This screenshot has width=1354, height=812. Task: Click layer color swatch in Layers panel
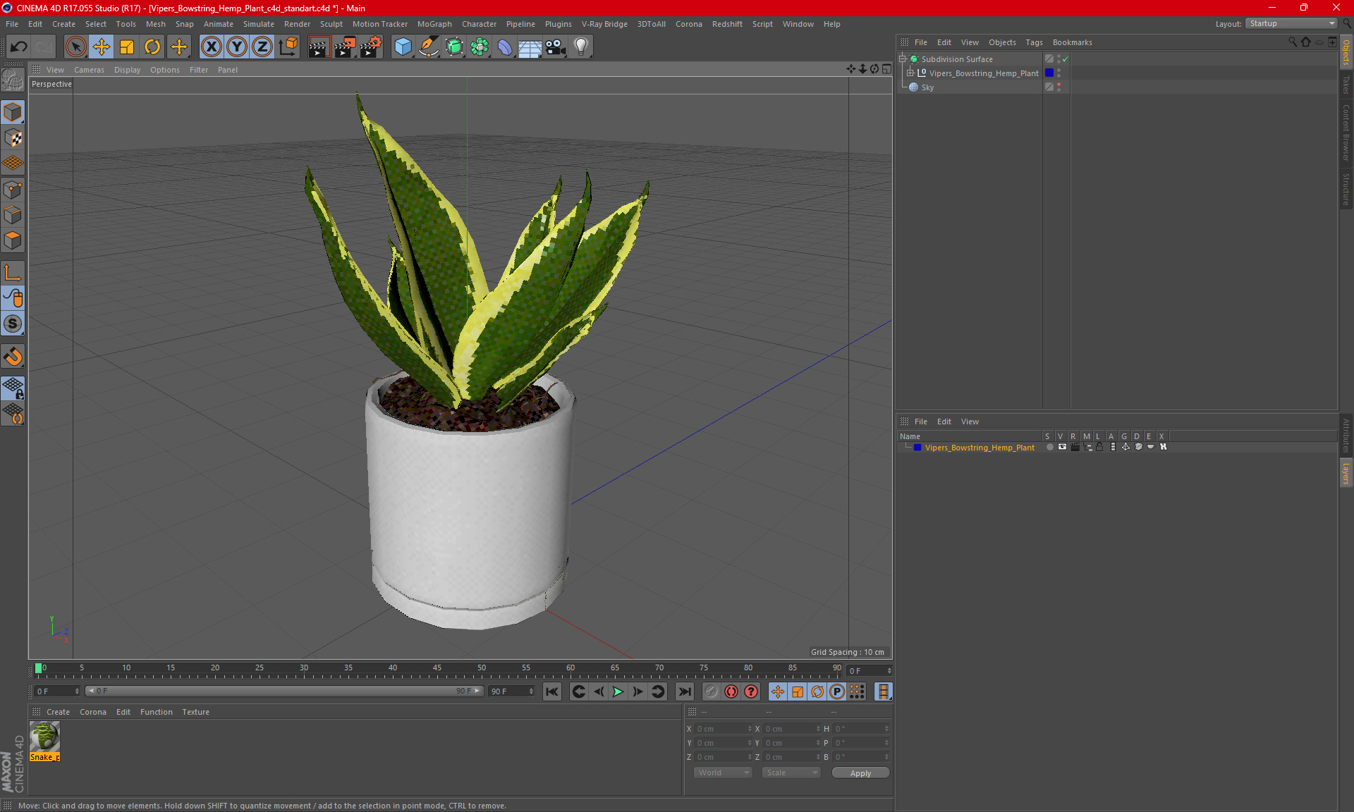click(x=917, y=448)
